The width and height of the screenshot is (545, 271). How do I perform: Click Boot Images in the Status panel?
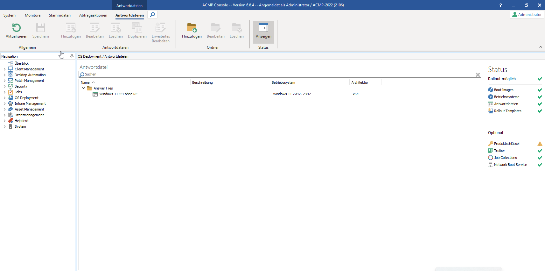[x=503, y=90]
